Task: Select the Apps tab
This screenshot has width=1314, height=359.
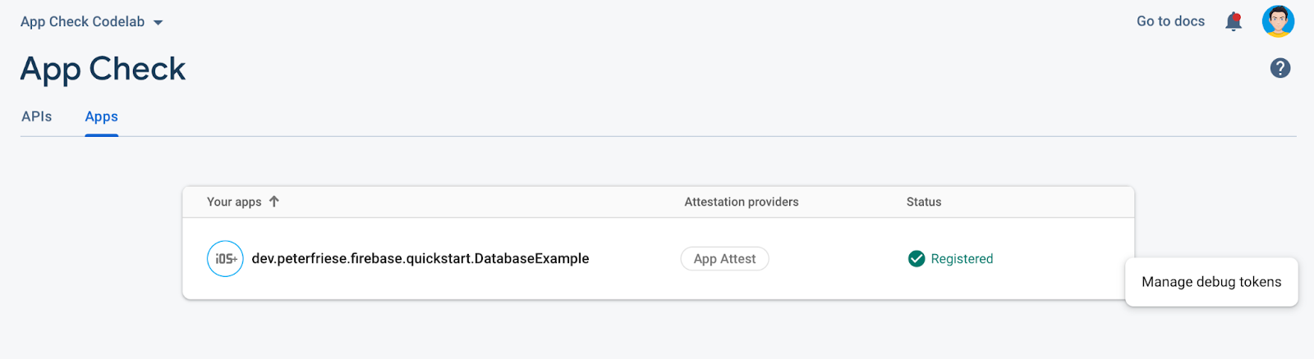Action: [x=102, y=116]
